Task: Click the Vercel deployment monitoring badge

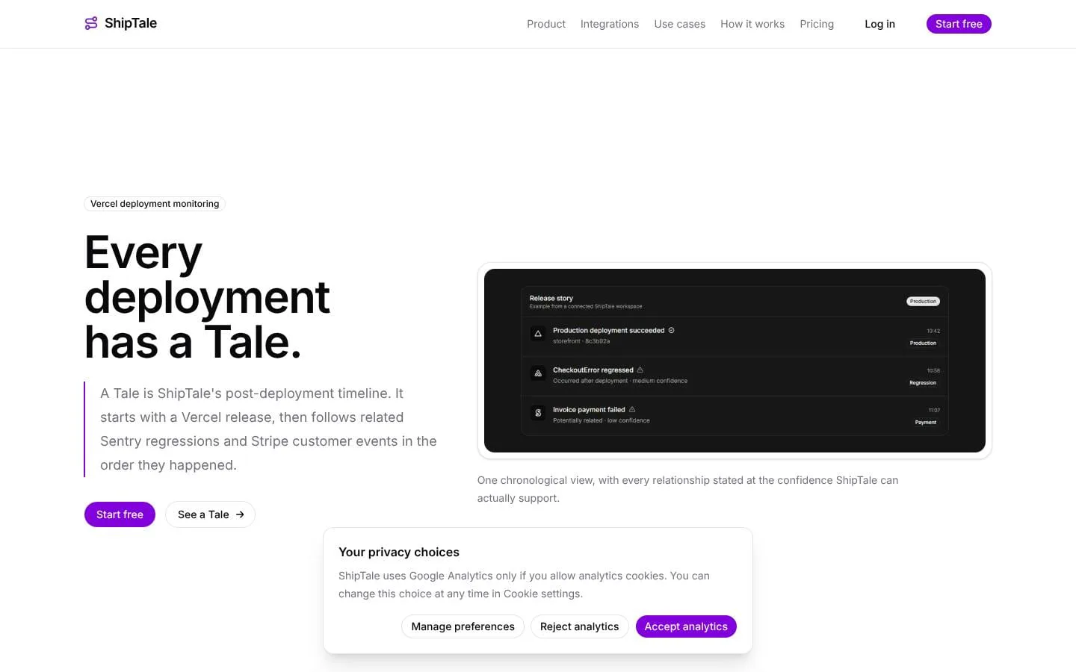Action: [x=155, y=204]
